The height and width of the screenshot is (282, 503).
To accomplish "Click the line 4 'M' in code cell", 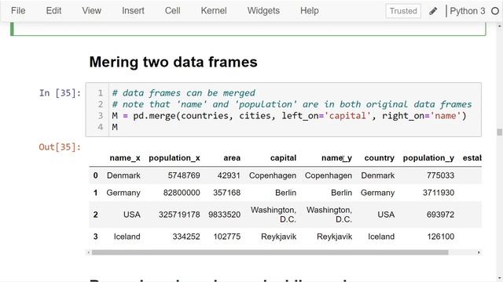I will (x=115, y=127).
